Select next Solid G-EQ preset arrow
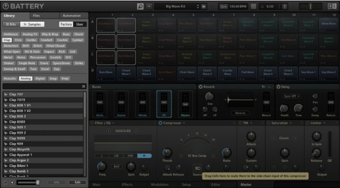Viewport: 340px width, 188px height. pyautogui.click(x=137, y=131)
